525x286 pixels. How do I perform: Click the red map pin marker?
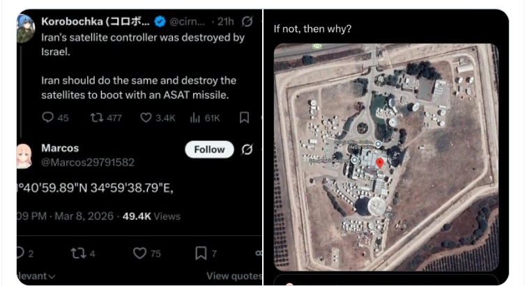[x=379, y=163]
